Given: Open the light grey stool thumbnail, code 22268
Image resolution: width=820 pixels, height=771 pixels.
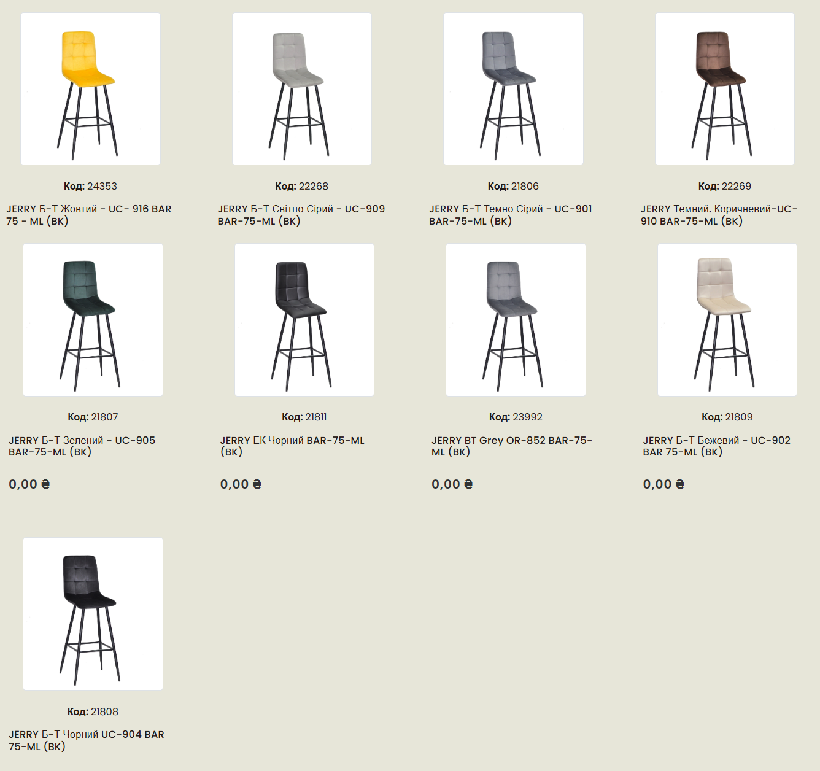Looking at the screenshot, I should pos(302,89).
